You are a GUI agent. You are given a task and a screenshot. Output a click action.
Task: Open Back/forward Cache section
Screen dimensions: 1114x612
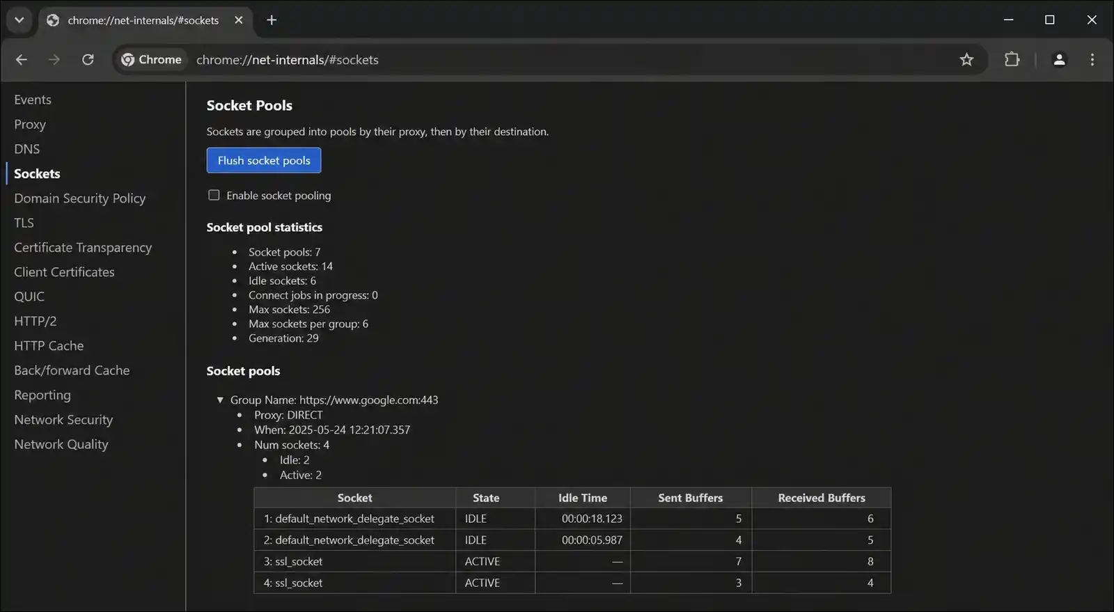(x=72, y=370)
